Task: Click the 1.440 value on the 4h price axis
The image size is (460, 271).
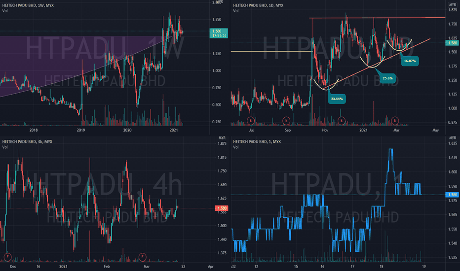Action: (222, 239)
